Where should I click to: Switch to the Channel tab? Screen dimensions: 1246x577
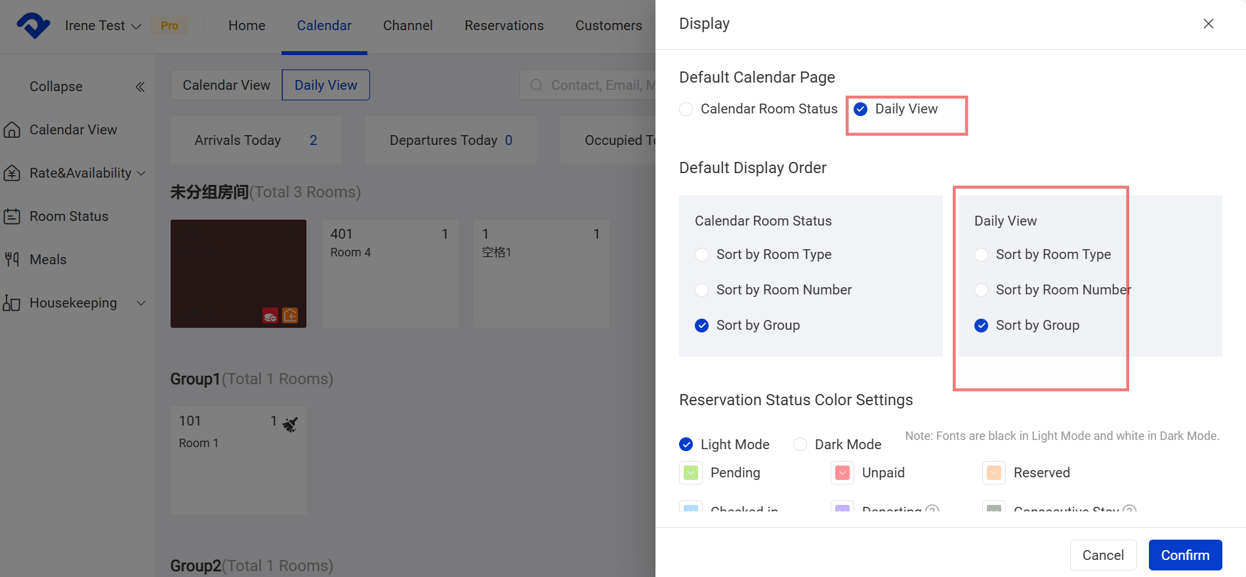(407, 26)
